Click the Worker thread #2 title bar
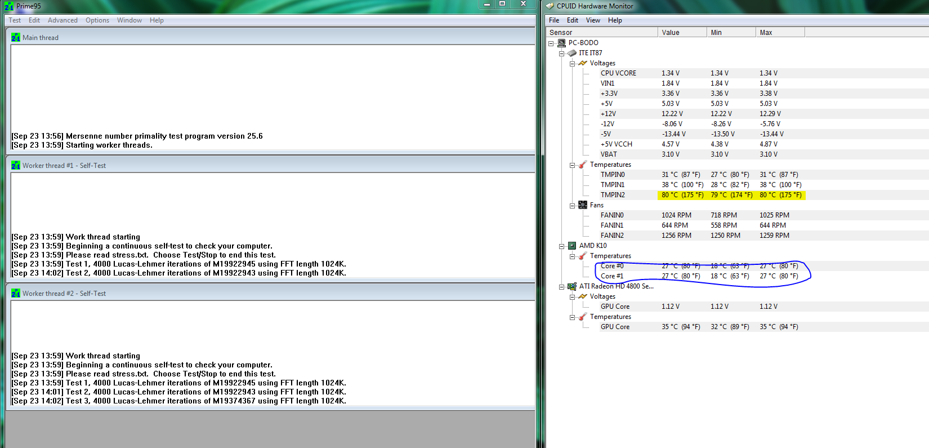 coord(270,293)
